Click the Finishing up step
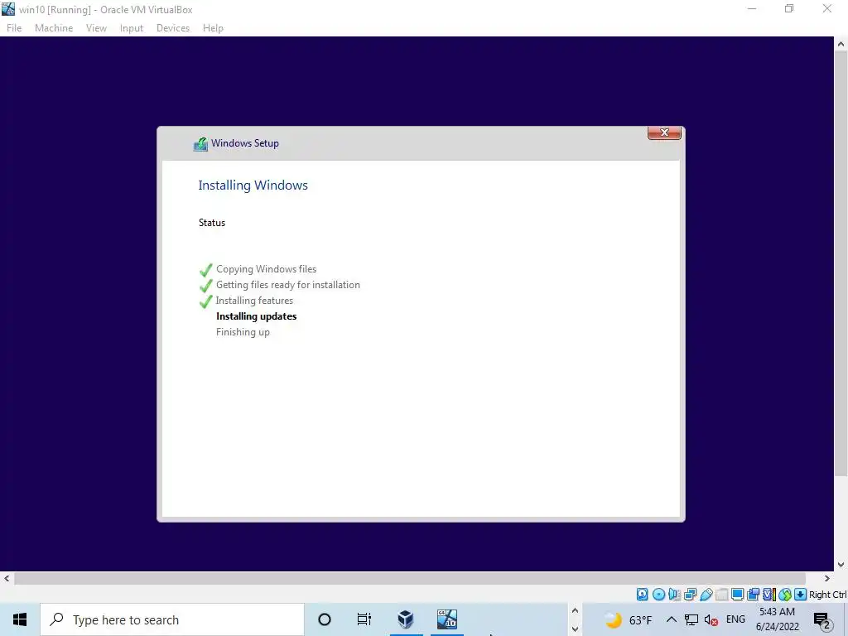This screenshot has height=636, width=848. (243, 332)
